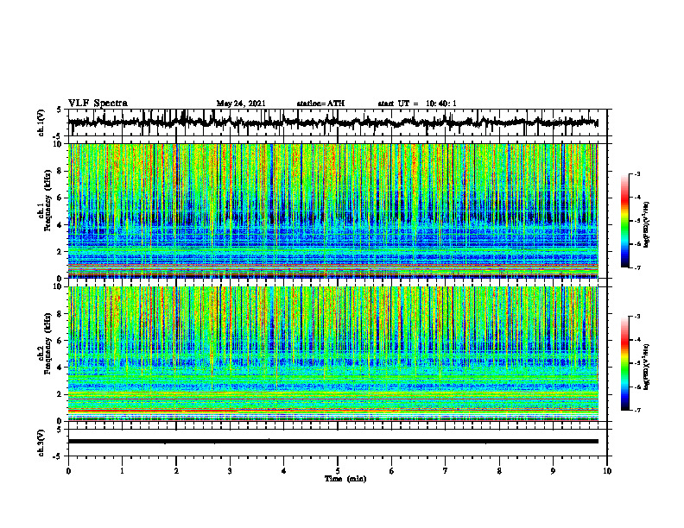
Task: Click the "-7" label on ch.2 color bar
Action: tap(637, 411)
